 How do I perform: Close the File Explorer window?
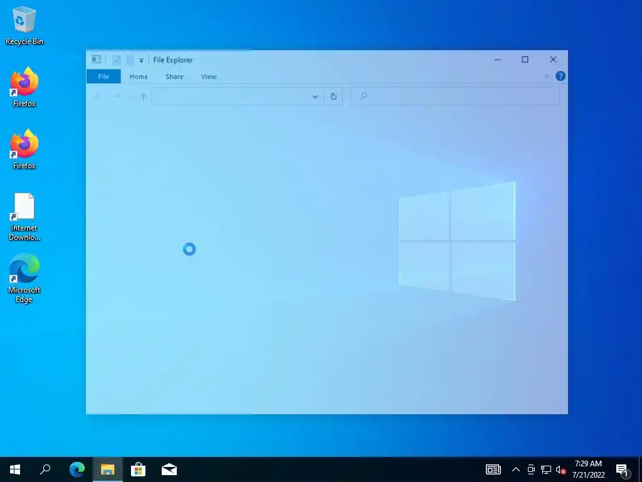[553, 60]
